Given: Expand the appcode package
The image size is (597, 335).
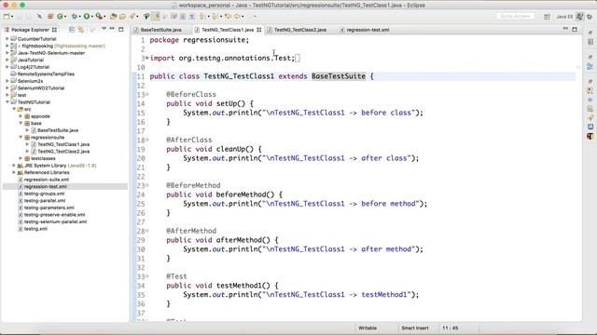Looking at the screenshot, I should pos(21,116).
